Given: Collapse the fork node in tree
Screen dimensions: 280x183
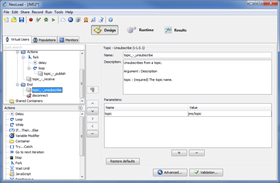Looking at the screenshot, I should click(23, 58).
